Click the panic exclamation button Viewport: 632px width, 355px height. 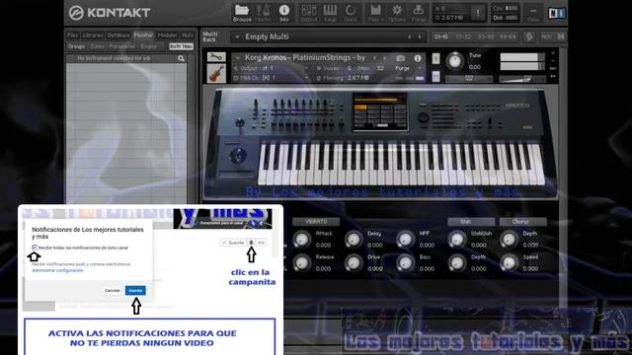(x=478, y=13)
